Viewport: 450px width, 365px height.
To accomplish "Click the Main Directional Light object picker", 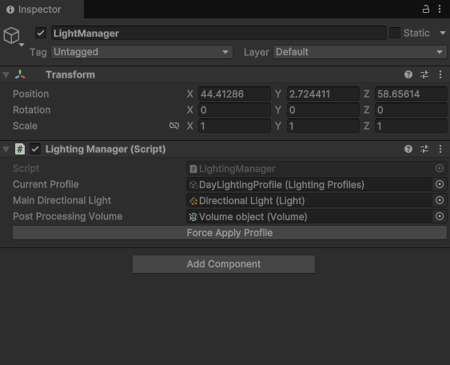I will tap(440, 200).
